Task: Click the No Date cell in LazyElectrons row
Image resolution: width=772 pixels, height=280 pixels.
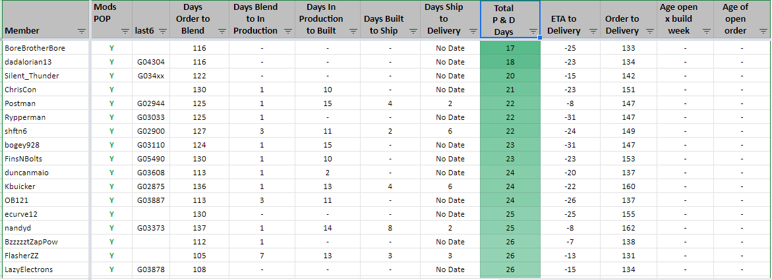Action: pyautogui.click(x=450, y=269)
